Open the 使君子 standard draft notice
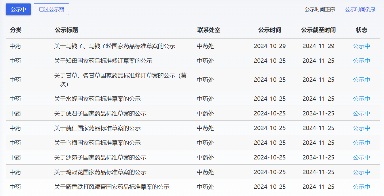 pyautogui.click(x=100, y=113)
